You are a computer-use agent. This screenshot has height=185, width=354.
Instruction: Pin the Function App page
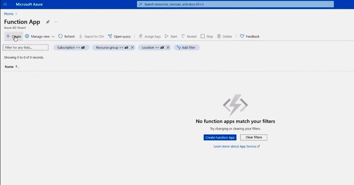click(x=48, y=22)
